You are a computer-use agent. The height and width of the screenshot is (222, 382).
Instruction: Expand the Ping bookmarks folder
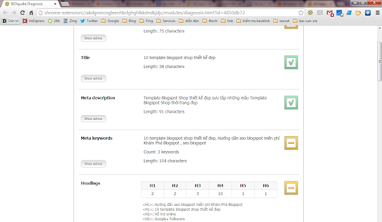pyautogui.click(x=146, y=21)
